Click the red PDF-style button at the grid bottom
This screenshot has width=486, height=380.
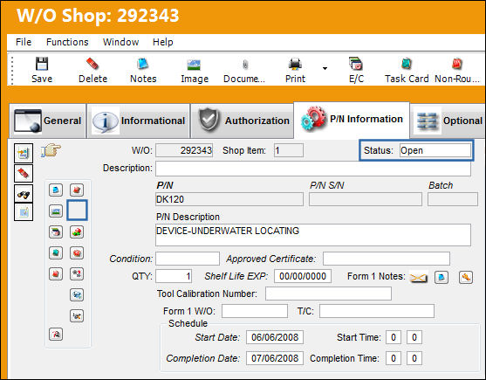pos(56,334)
